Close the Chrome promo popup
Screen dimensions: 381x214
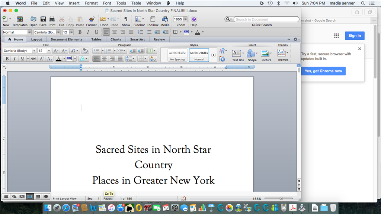pos(360,49)
